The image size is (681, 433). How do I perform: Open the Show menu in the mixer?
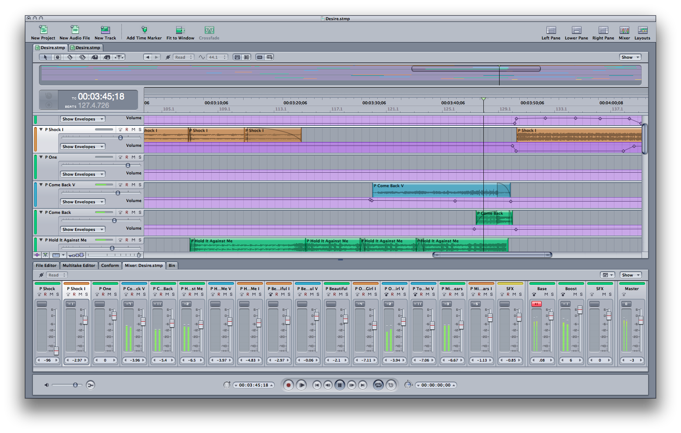[630, 275]
